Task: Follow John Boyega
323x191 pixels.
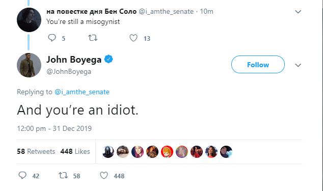Action: point(258,65)
